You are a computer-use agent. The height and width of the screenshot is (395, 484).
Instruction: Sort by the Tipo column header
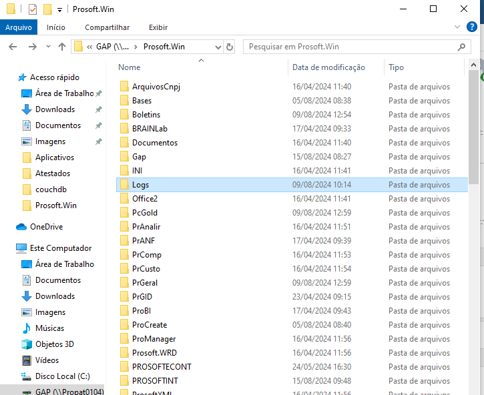point(396,67)
